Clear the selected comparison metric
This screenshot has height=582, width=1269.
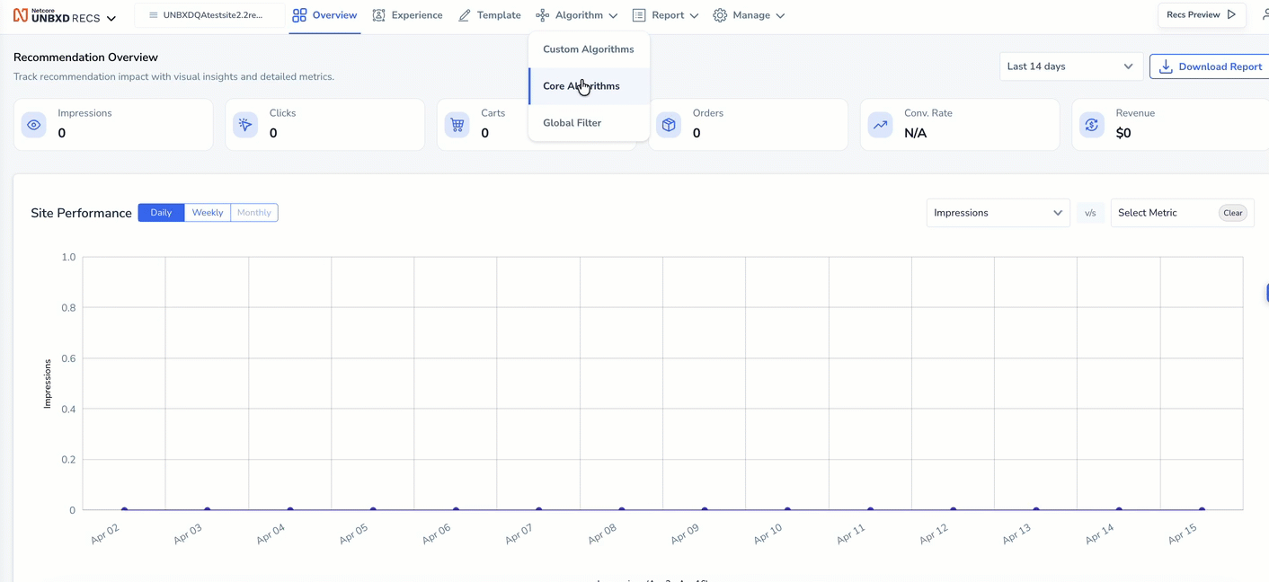tap(1232, 213)
